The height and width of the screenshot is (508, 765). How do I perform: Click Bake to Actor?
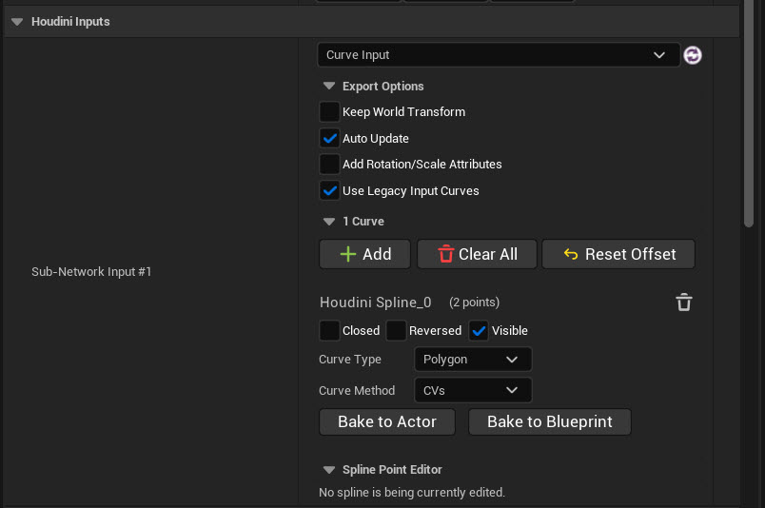click(387, 421)
